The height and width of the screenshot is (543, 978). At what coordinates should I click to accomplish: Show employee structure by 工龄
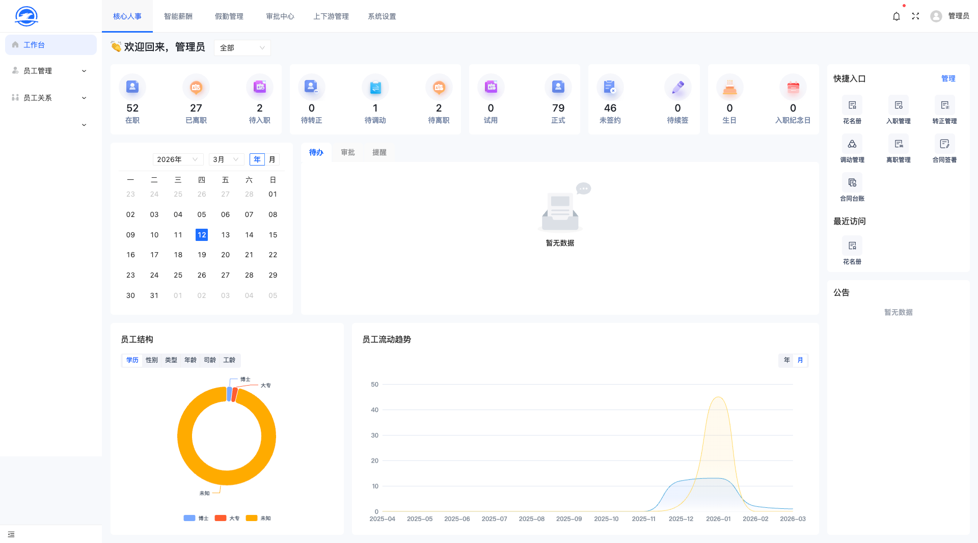tap(229, 360)
